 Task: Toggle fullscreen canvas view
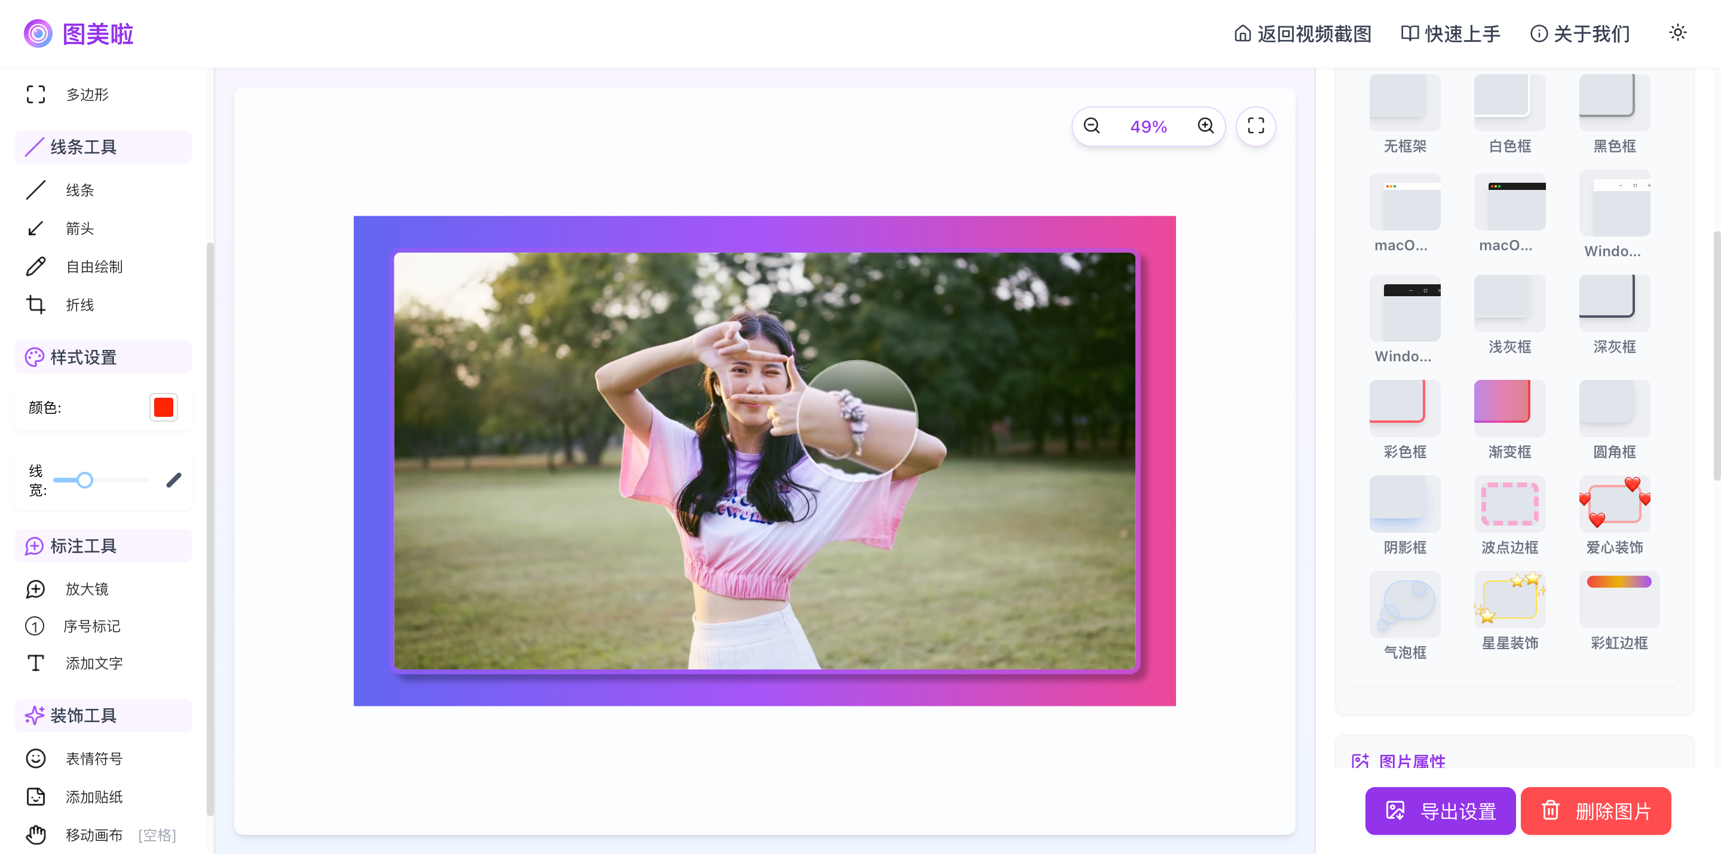click(1255, 126)
